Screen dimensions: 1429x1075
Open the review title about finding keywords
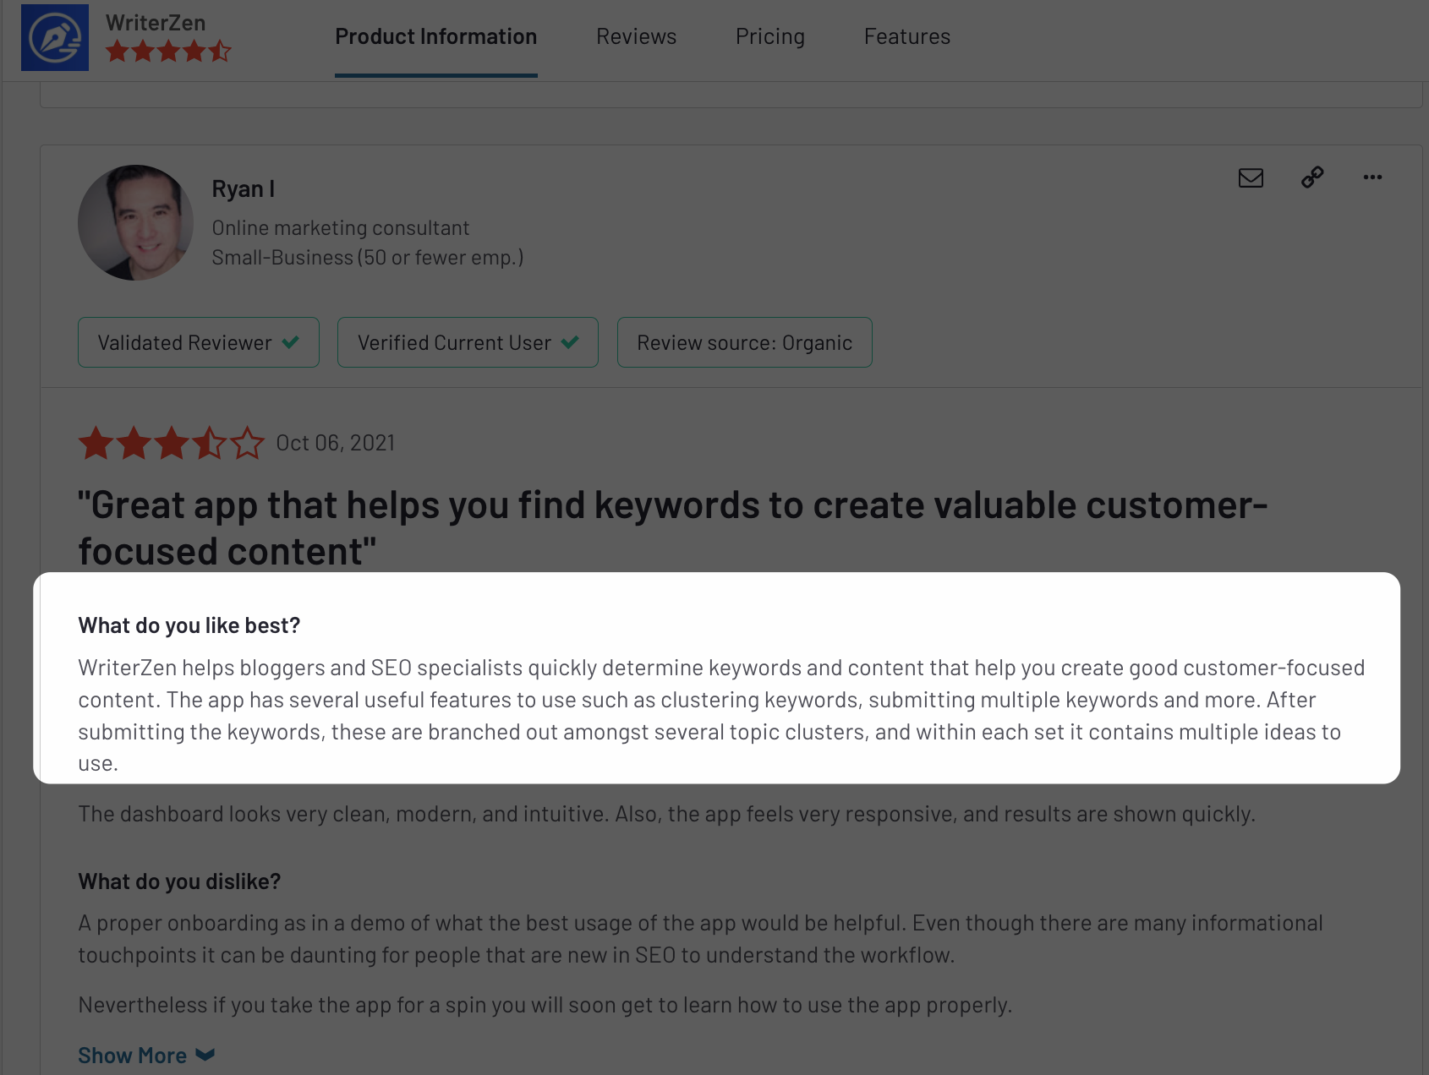pos(672,528)
